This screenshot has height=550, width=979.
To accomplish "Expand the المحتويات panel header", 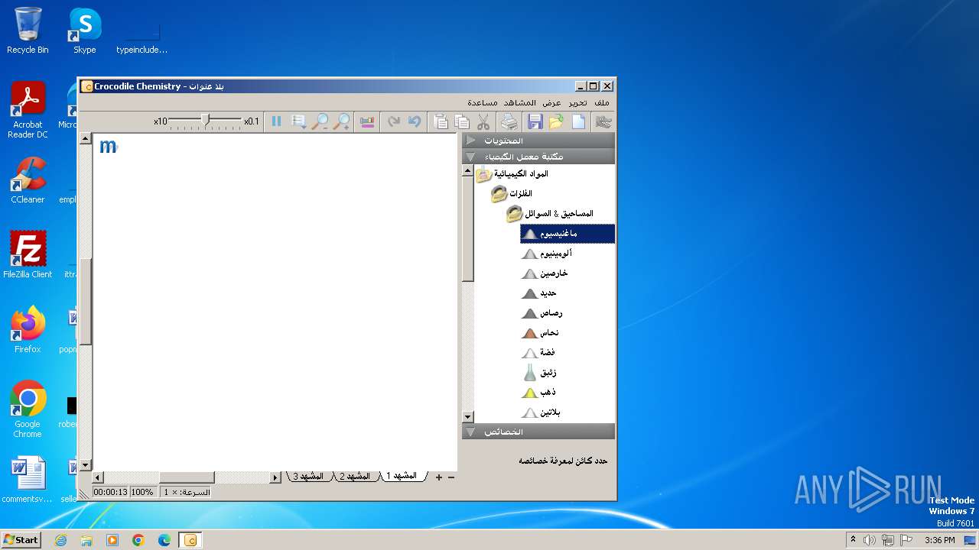I will coord(538,141).
